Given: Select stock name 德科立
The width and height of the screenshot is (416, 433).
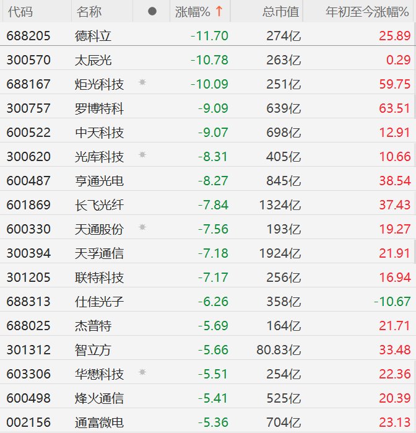Looking at the screenshot, I should 93,36.
